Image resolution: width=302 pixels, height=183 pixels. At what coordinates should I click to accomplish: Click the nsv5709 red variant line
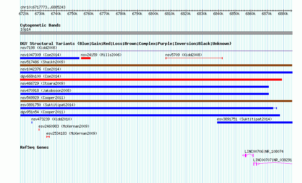tap(194, 58)
